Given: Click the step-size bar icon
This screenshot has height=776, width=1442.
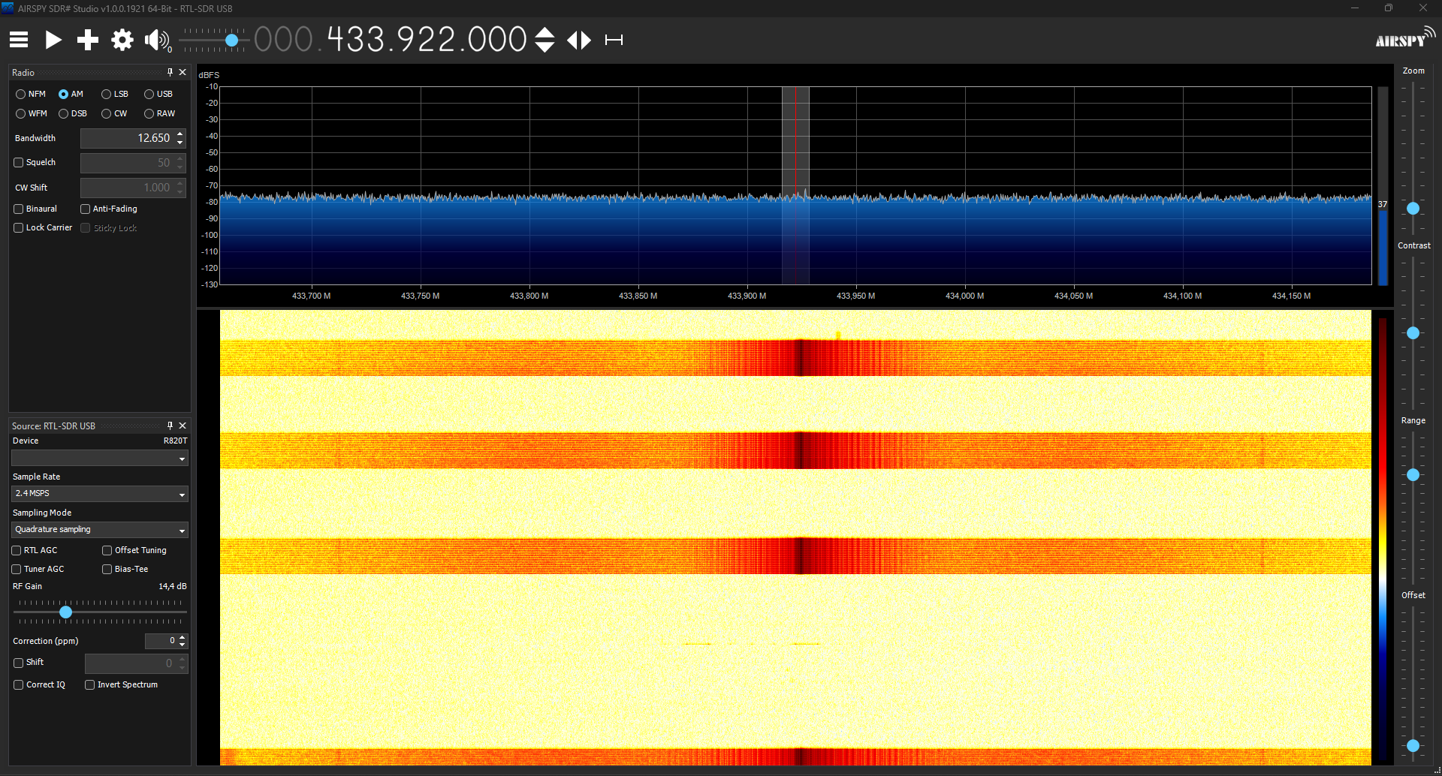Looking at the screenshot, I should 614,40.
